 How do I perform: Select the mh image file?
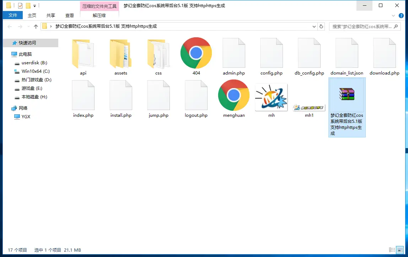(x=271, y=97)
